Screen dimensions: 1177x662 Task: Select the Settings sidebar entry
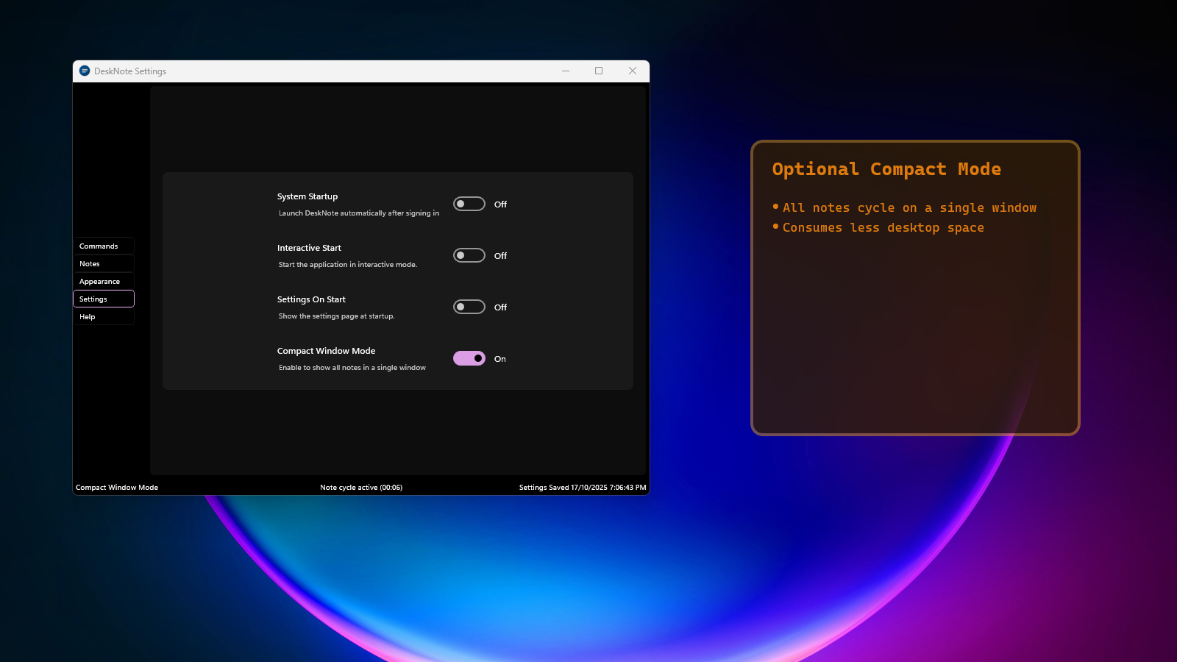[103, 299]
